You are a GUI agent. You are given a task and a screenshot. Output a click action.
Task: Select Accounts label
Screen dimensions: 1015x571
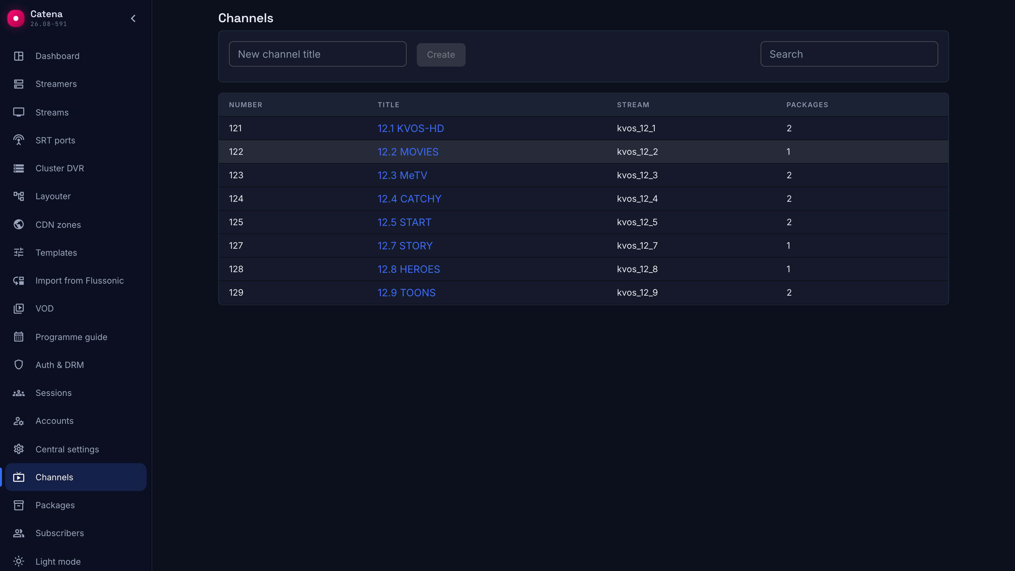pos(54,421)
